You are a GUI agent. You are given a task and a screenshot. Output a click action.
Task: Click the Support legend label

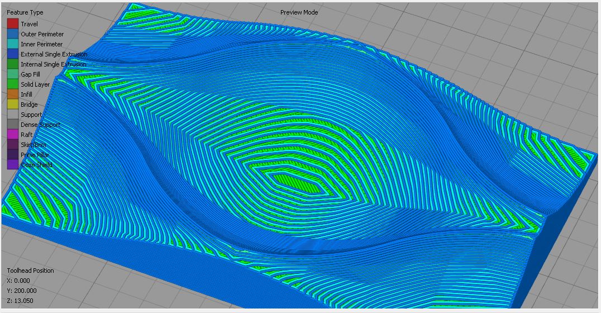tap(31, 115)
